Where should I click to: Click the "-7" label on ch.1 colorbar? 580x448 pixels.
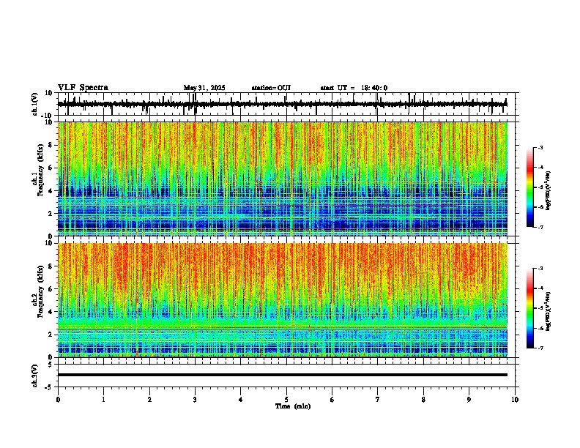(x=540, y=228)
